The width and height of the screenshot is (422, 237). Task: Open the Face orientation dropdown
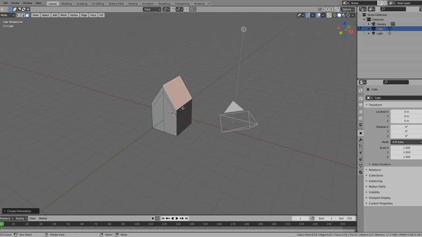[x=152, y=9]
